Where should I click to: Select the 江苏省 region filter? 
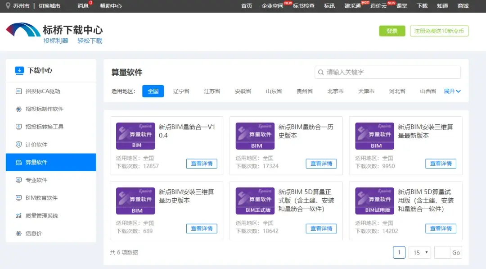[x=212, y=91]
